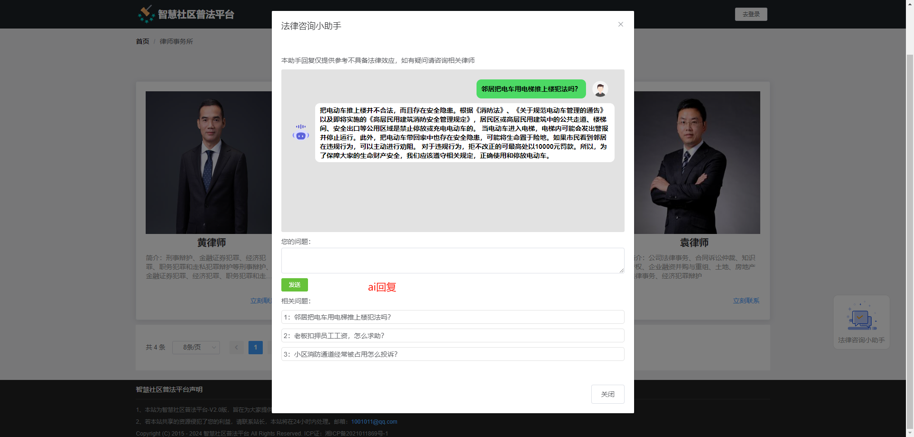Screen dimensions: 914x437
Task: Open the 8条/页 page-size dropdown
Action: click(x=196, y=348)
